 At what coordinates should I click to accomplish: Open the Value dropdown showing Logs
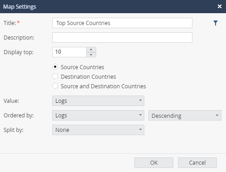[x=98, y=101]
